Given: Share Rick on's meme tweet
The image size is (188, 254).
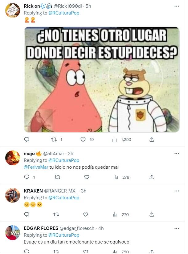Looking at the screenshot, I should [x=152, y=139].
